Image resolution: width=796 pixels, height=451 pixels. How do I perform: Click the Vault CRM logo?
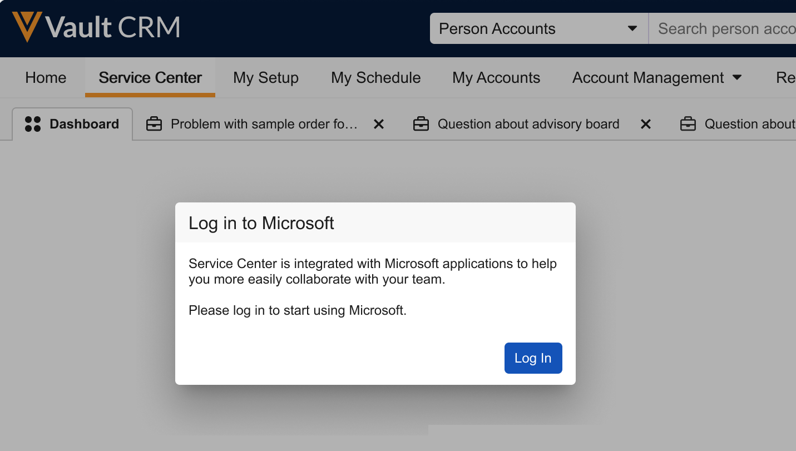coord(96,27)
